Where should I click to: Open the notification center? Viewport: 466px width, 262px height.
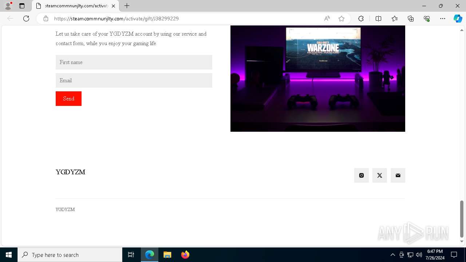454,255
